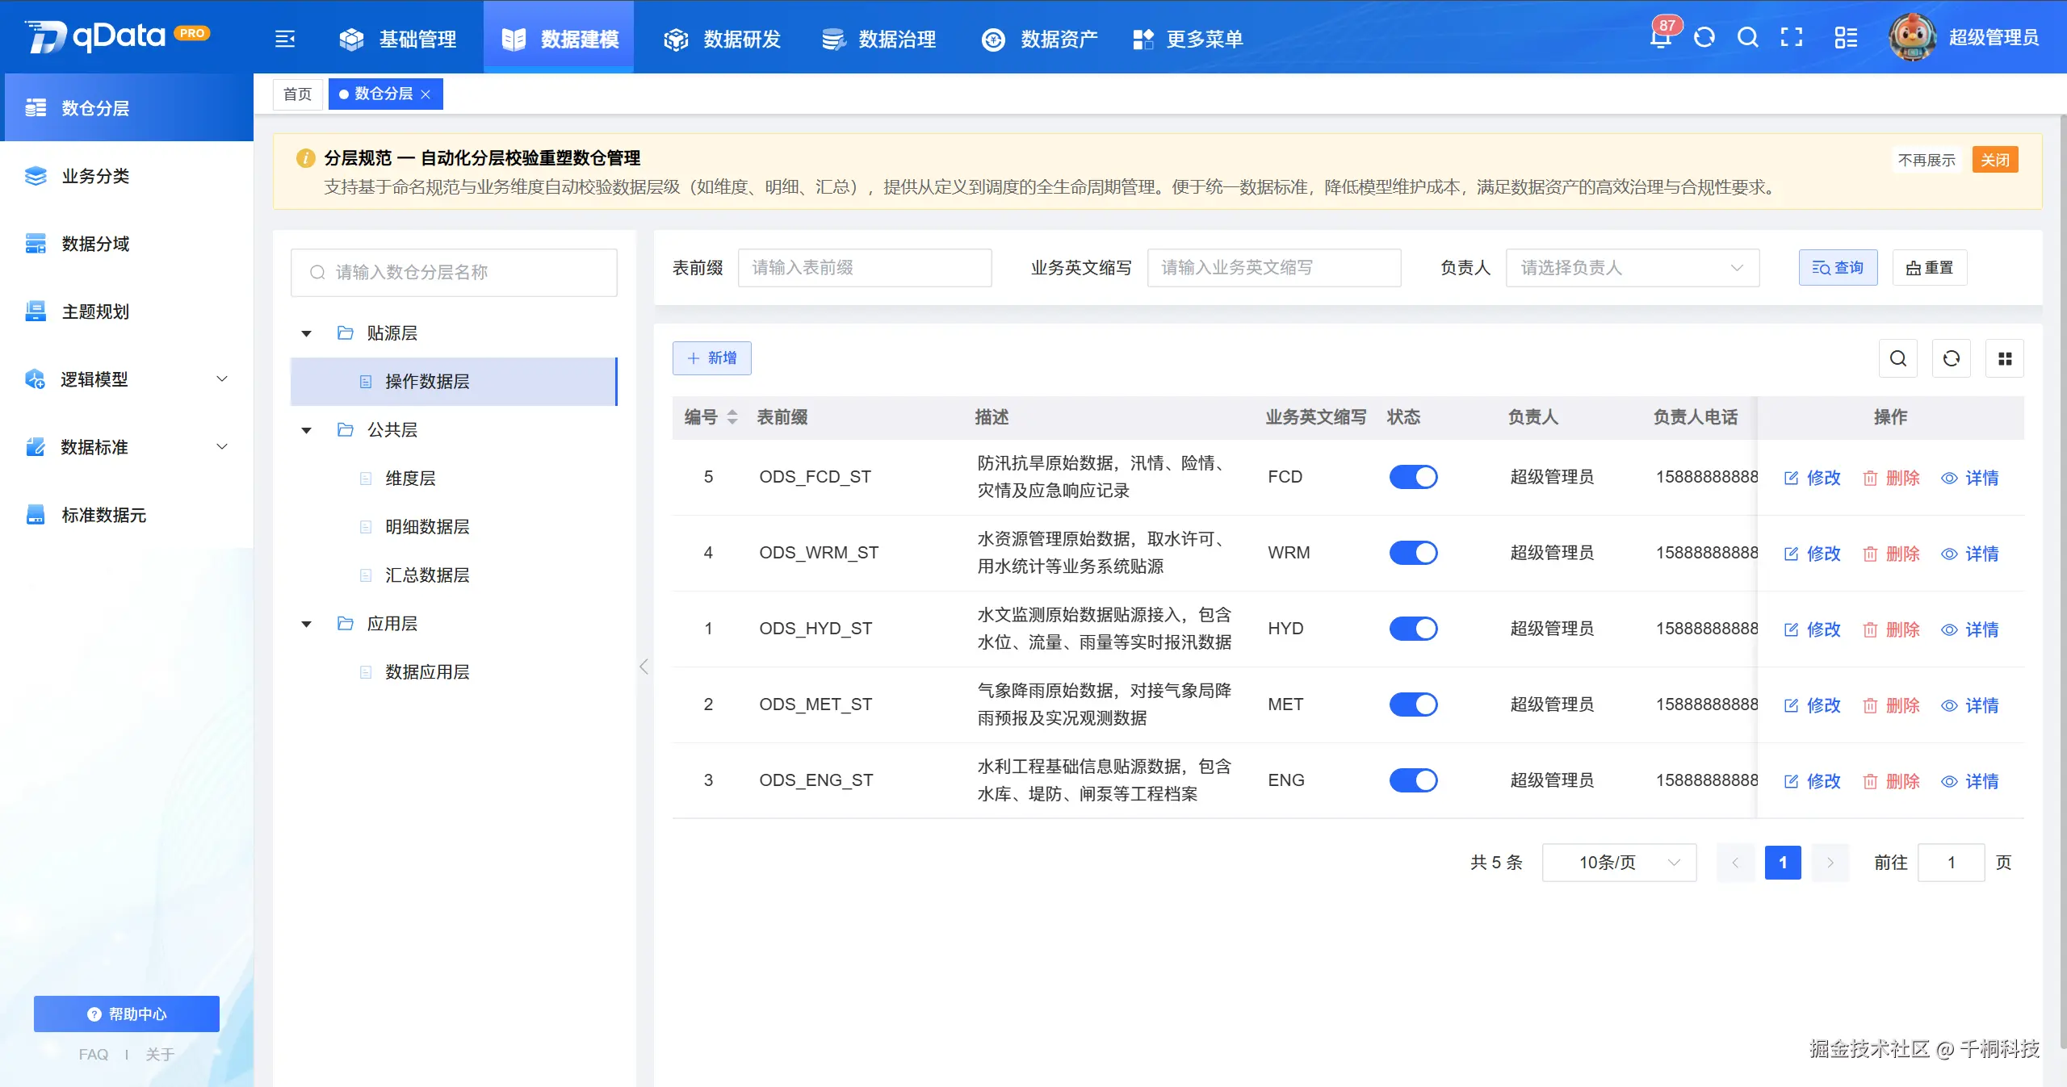The width and height of the screenshot is (2067, 1087).
Task: Click the fullscreen icon in the header
Action: click(1792, 38)
